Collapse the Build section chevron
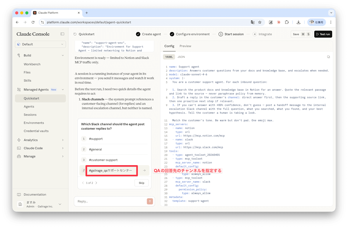Image resolution: width=348 pixels, height=228 pixels. coord(63,55)
